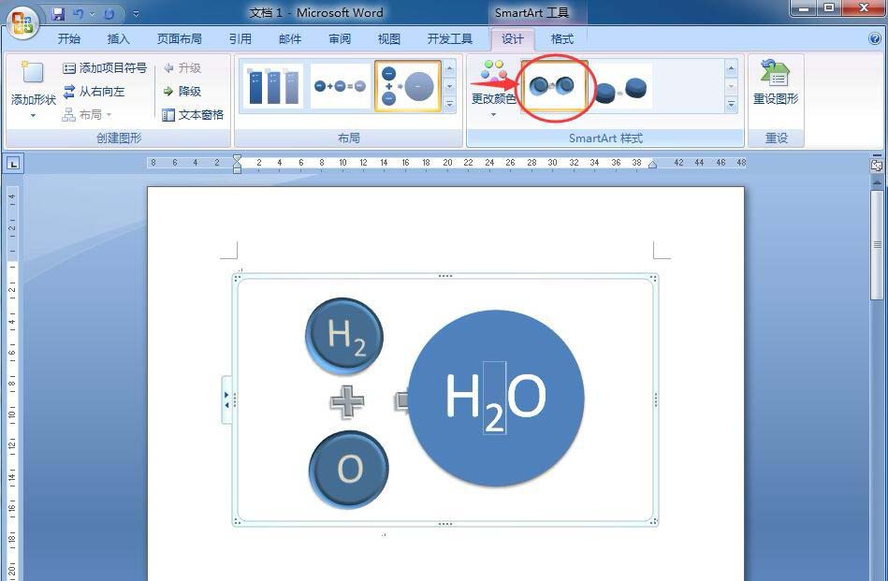Select the O circle shape
888x581 pixels.
(x=349, y=470)
